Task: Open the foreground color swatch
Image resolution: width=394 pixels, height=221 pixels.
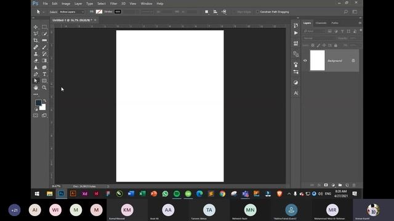Action: click(x=38, y=103)
